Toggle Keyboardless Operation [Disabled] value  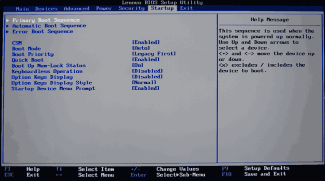[x=147, y=71]
